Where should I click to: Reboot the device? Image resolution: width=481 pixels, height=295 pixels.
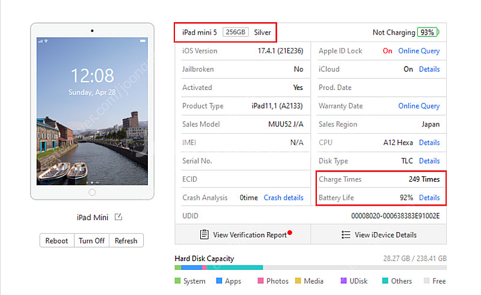(57, 241)
